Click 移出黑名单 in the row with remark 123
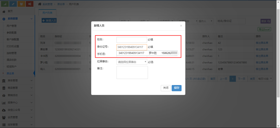 (262, 49)
